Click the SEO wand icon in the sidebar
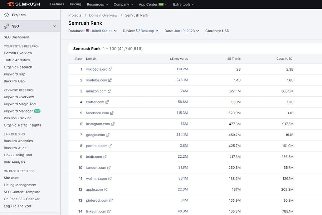Screen dimensions: 322x215 pos(6,26)
